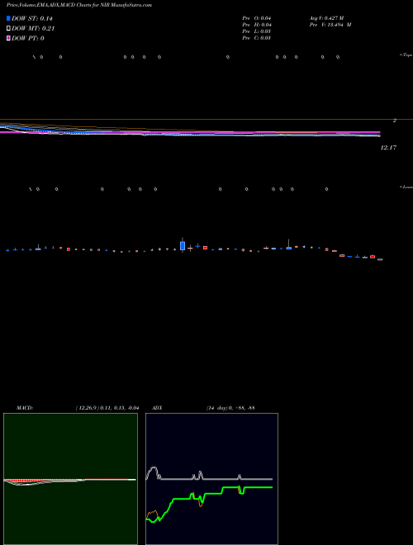The image size is (413, 545).
Task: Click the 'Pre L: 0.03' low value
Action: tap(257, 31)
